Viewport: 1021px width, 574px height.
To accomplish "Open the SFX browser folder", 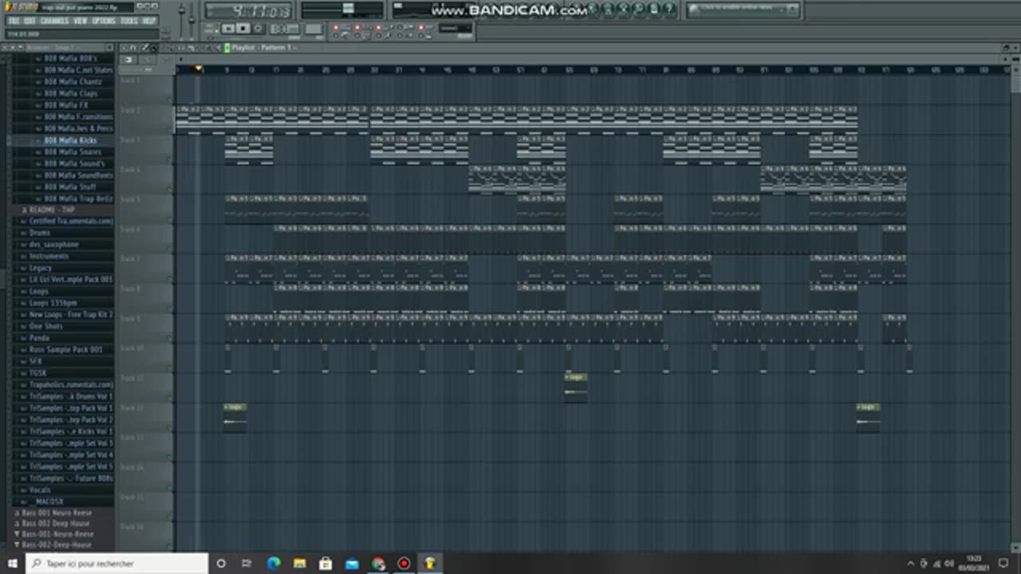I will coord(35,361).
